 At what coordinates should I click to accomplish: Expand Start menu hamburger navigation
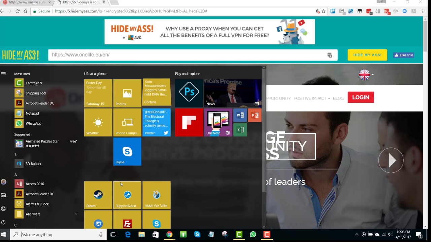3,74
